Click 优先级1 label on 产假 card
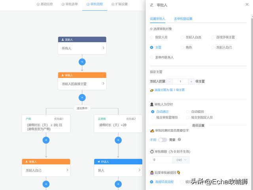This screenshot has height=190, width=253. coord(59,119)
